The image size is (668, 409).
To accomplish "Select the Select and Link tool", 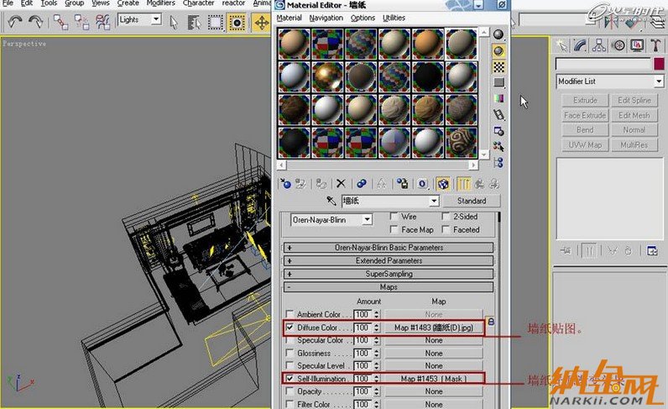I will click(x=61, y=21).
